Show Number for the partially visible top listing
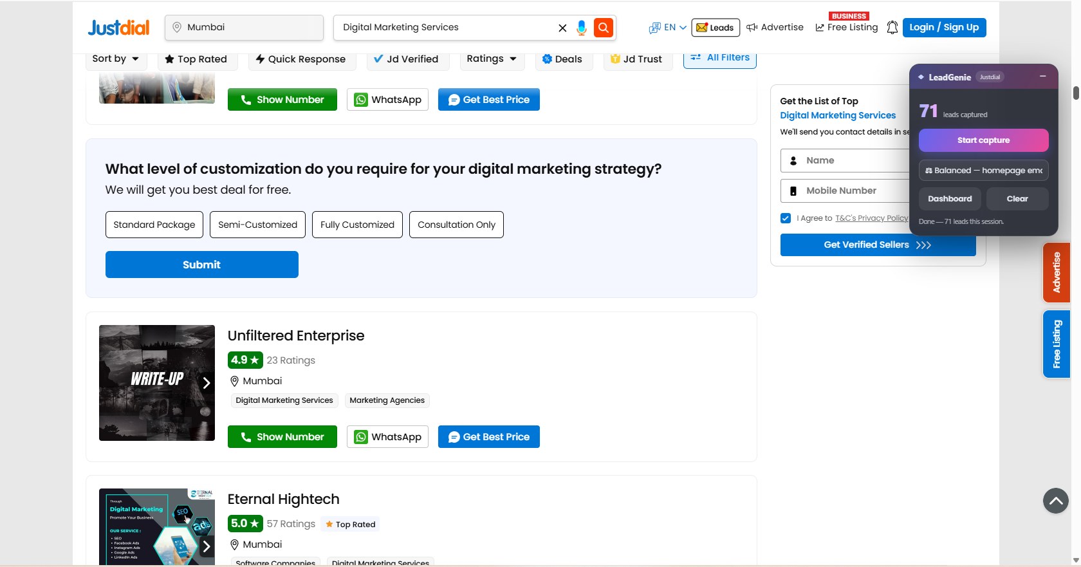Image resolution: width=1081 pixels, height=567 pixels. [x=282, y=100]
